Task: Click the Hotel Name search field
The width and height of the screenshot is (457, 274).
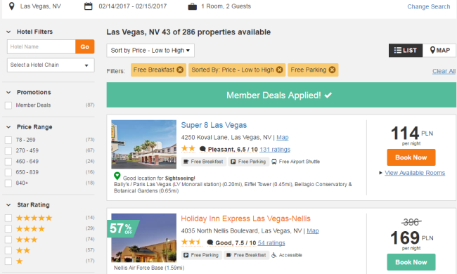Action: click(x=41, y=46)
